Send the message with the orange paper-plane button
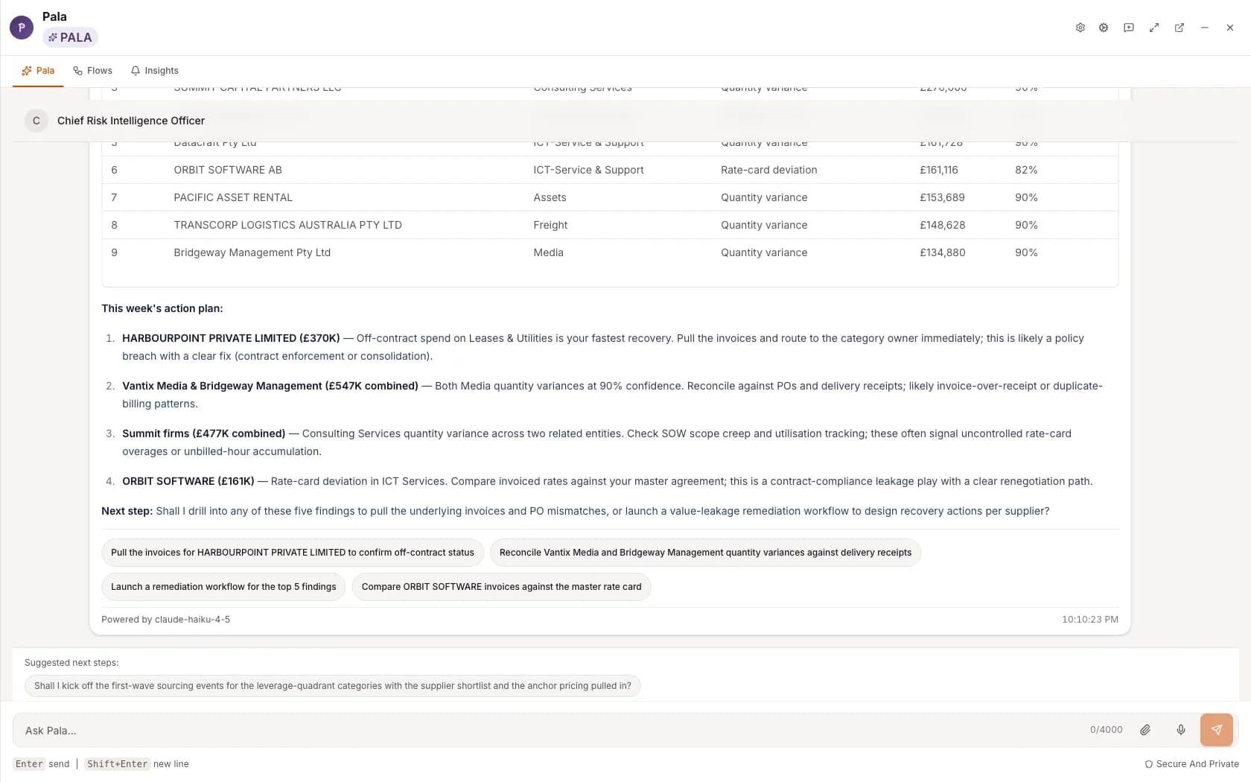 click(x=1217, y=730)
